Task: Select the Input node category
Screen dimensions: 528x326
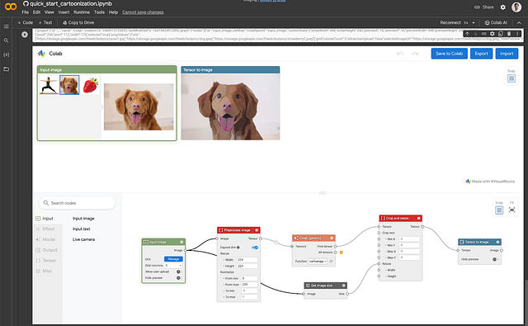Action: [48, 219]
